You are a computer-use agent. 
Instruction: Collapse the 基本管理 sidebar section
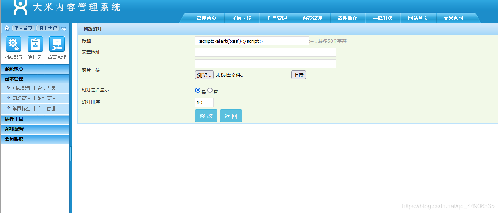35,79
